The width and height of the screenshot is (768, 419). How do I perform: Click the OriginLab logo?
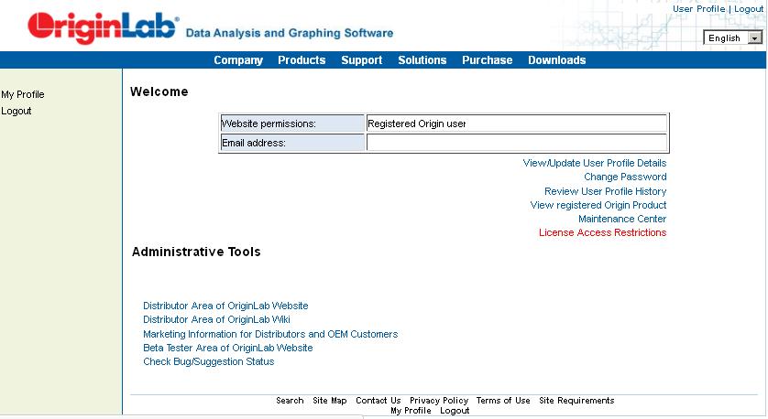pyautogui.click(x=104, y=27)
